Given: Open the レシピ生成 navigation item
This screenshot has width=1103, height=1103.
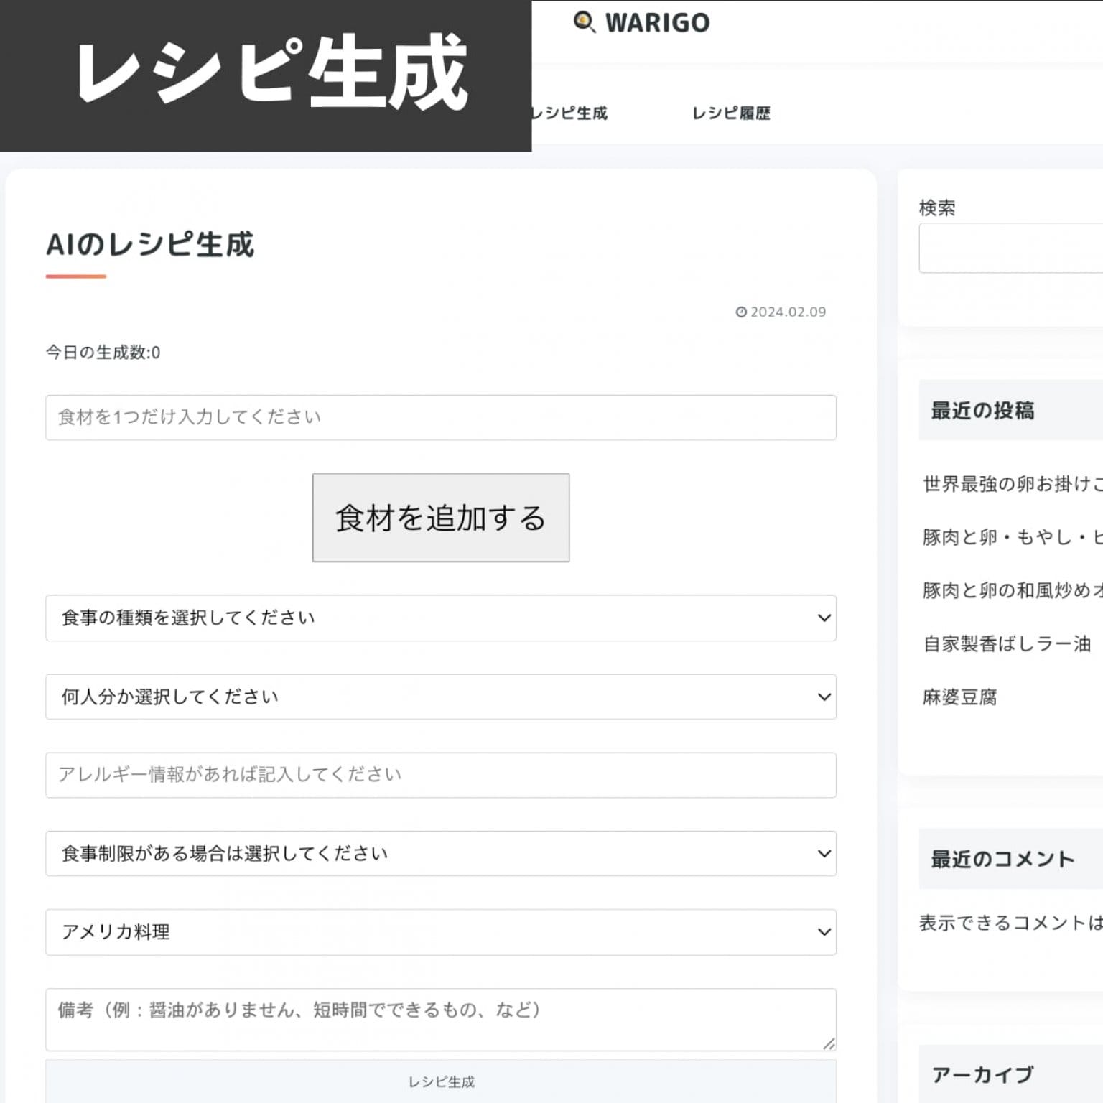Looking at the screenshot, I should [570, 113].
